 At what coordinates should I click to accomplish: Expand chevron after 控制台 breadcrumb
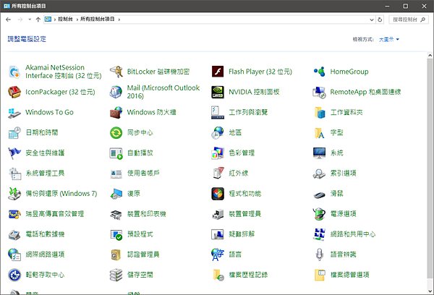[77, 20]
